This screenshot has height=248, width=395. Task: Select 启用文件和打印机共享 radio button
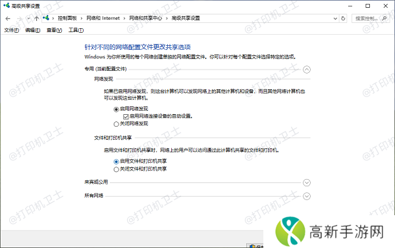coord(116,161)
